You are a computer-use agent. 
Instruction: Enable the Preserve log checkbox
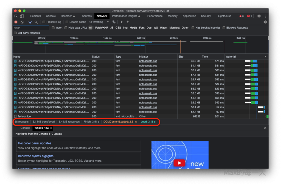click(x=44, y=22)
